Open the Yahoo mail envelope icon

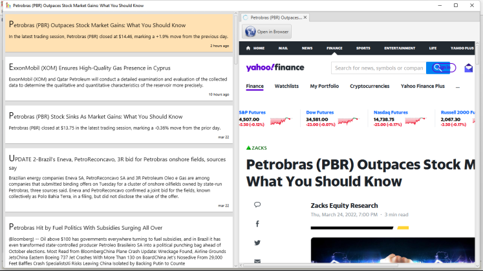(469, 68)
